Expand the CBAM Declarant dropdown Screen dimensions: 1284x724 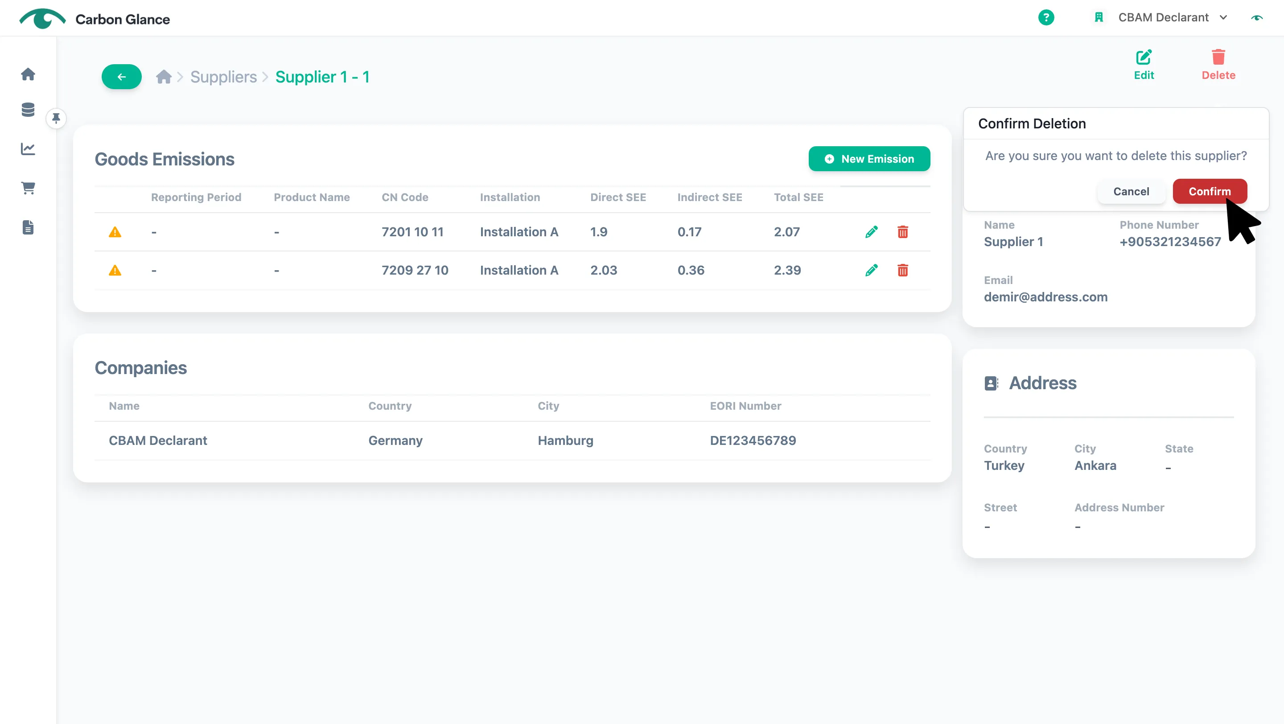click(1173, 18)
